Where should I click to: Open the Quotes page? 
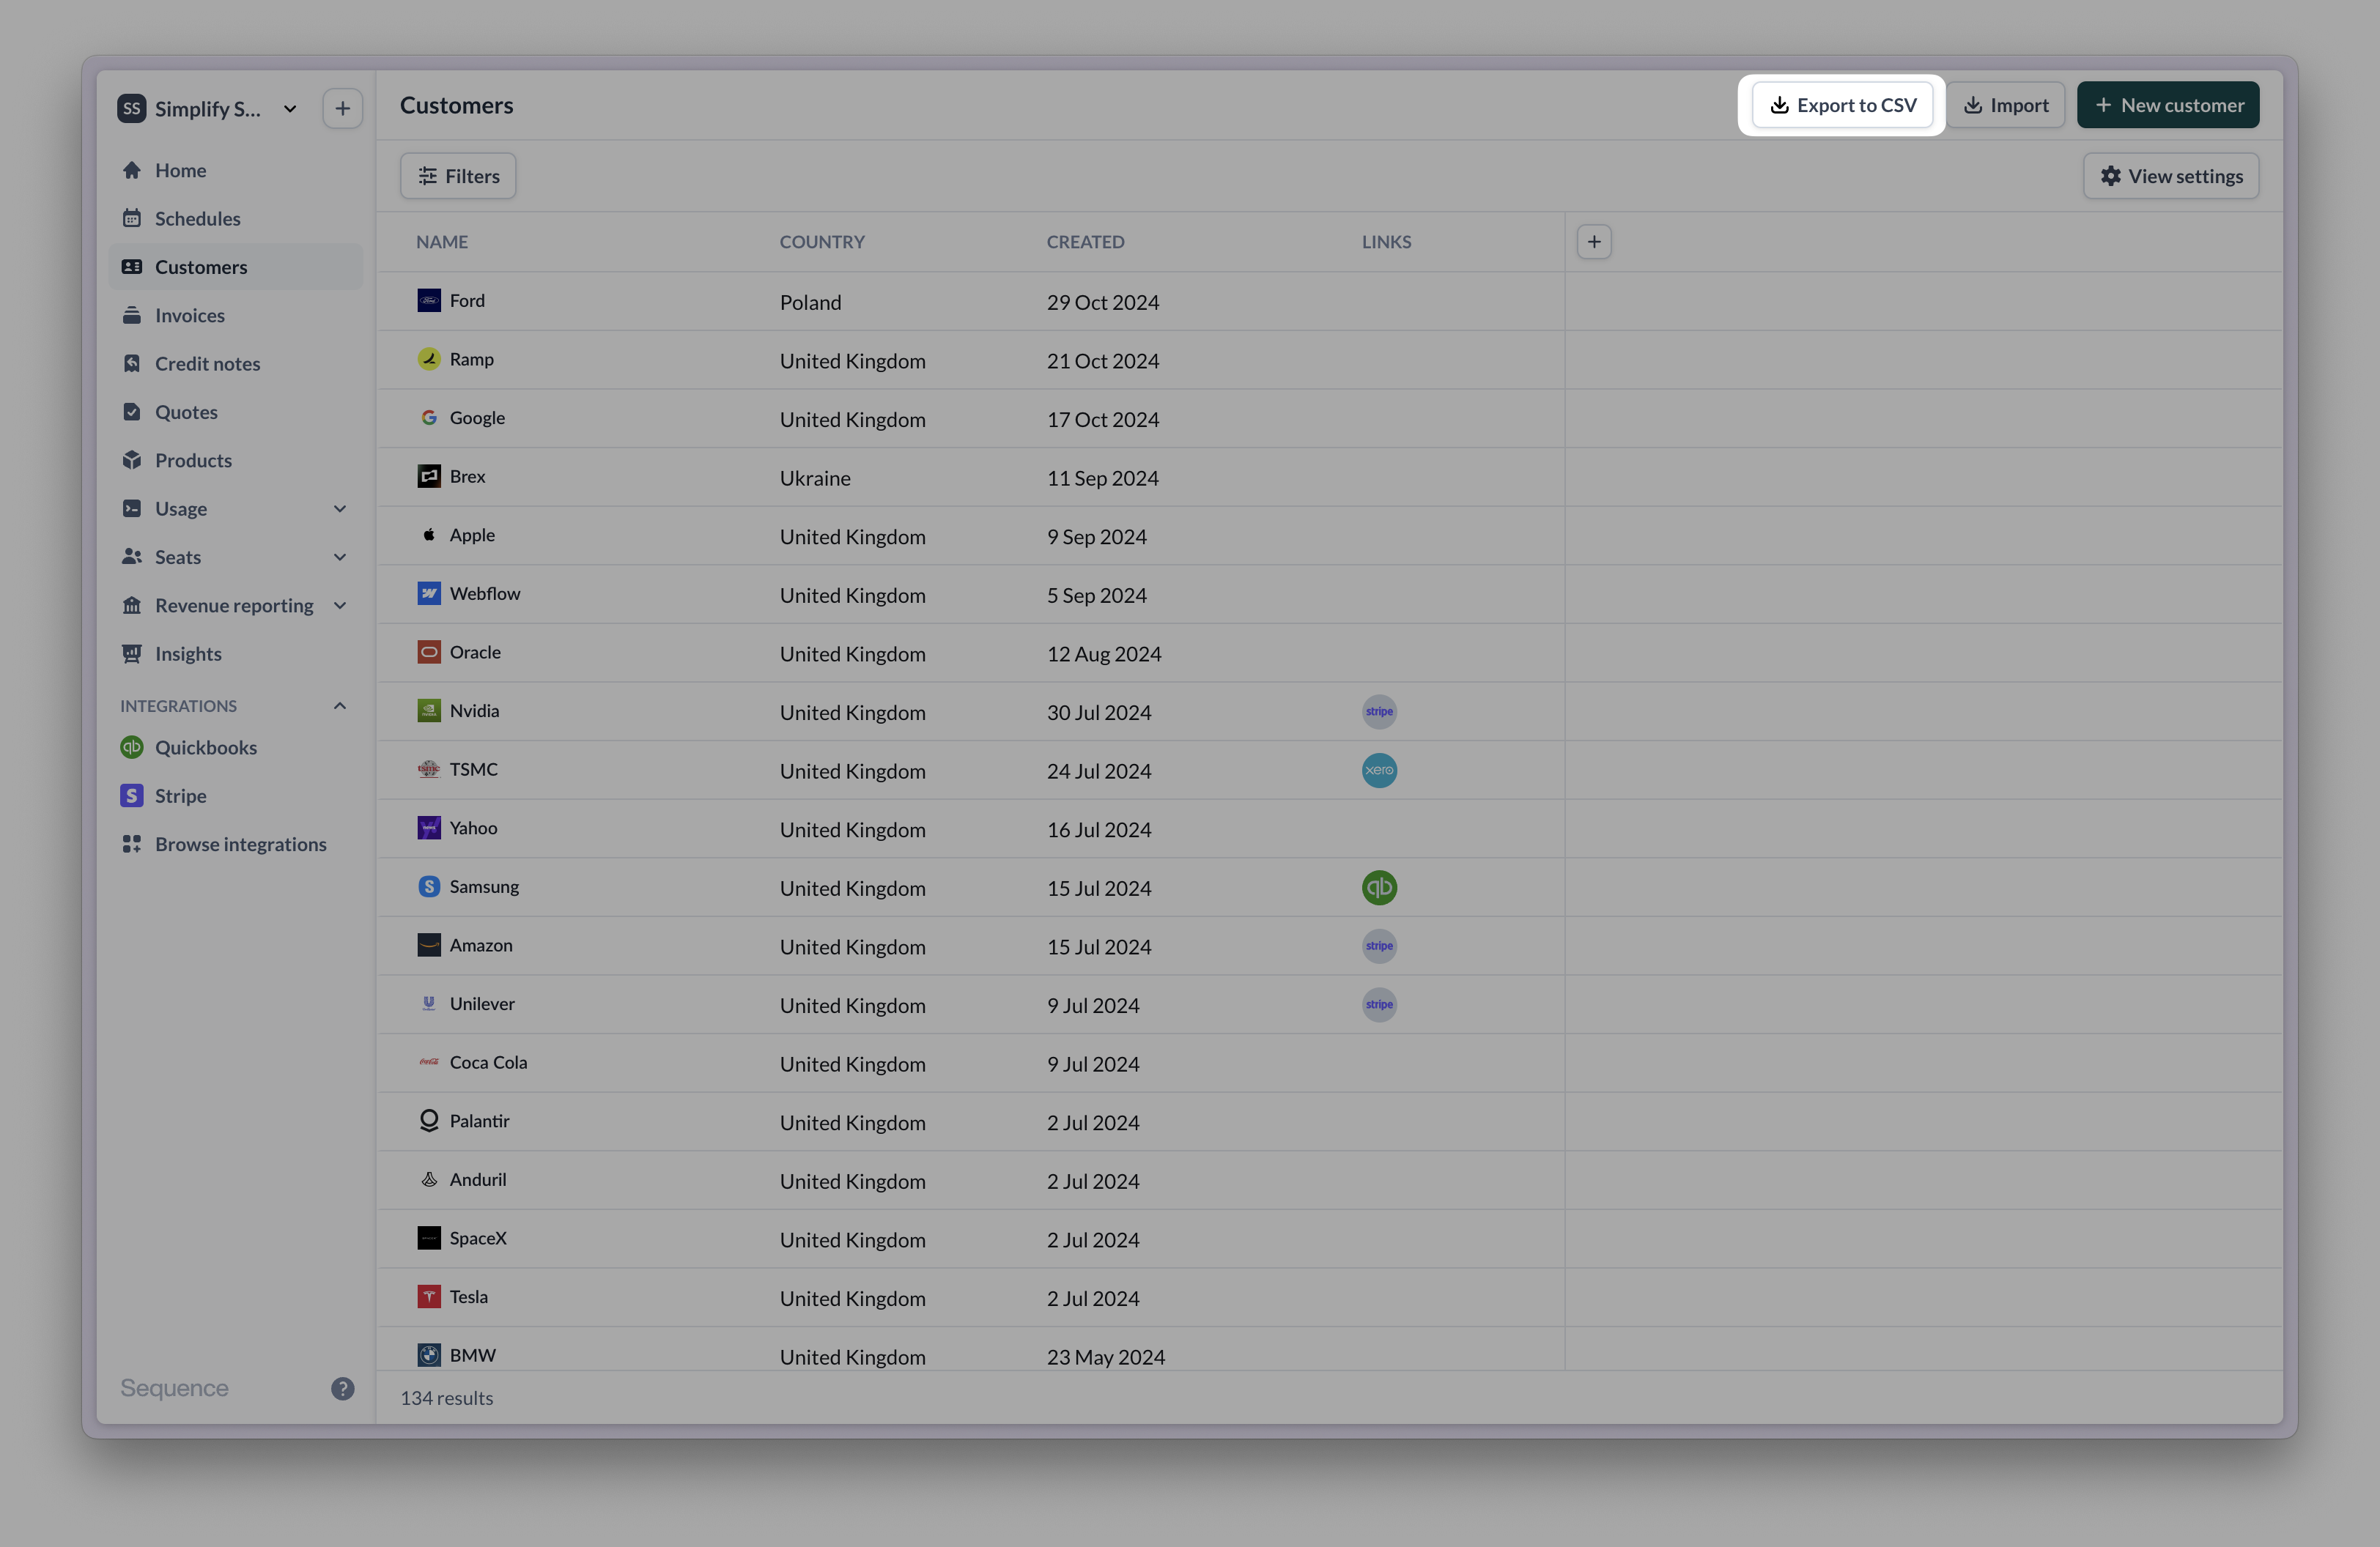(236, 412)
